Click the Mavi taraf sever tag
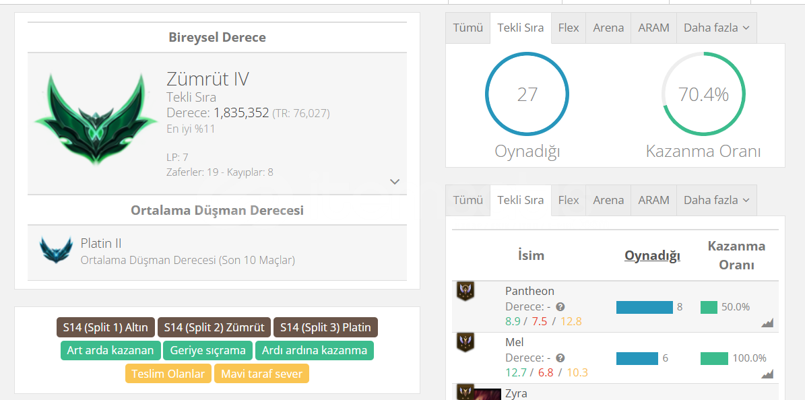This screenshot has height=400, width=805. [x=262, y=374]
